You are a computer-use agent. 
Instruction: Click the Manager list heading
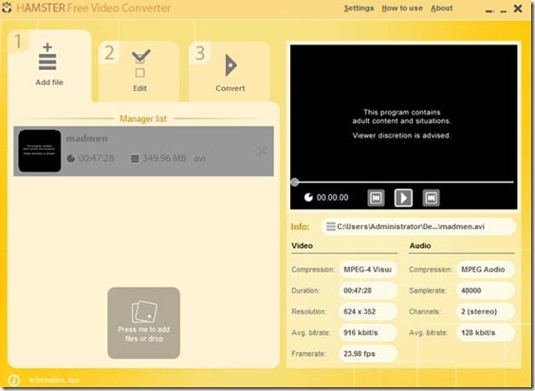pyautogui.click(x=143, y=119)
